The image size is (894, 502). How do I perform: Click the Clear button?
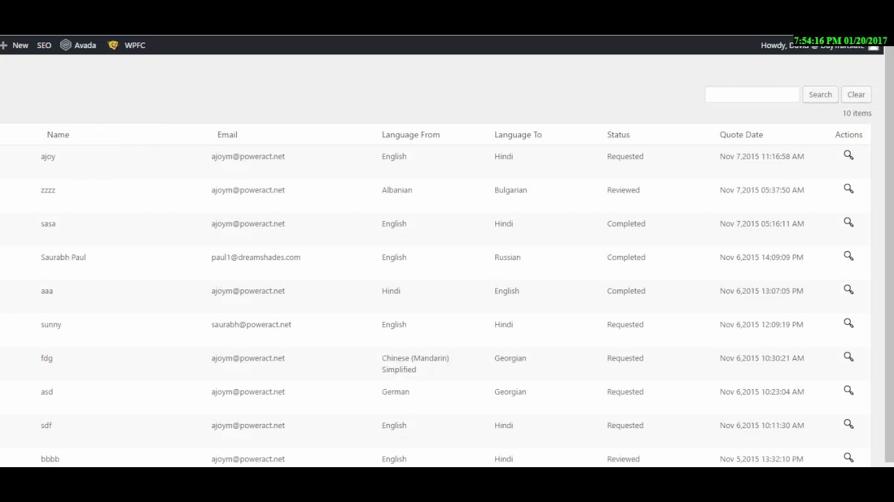856,95
